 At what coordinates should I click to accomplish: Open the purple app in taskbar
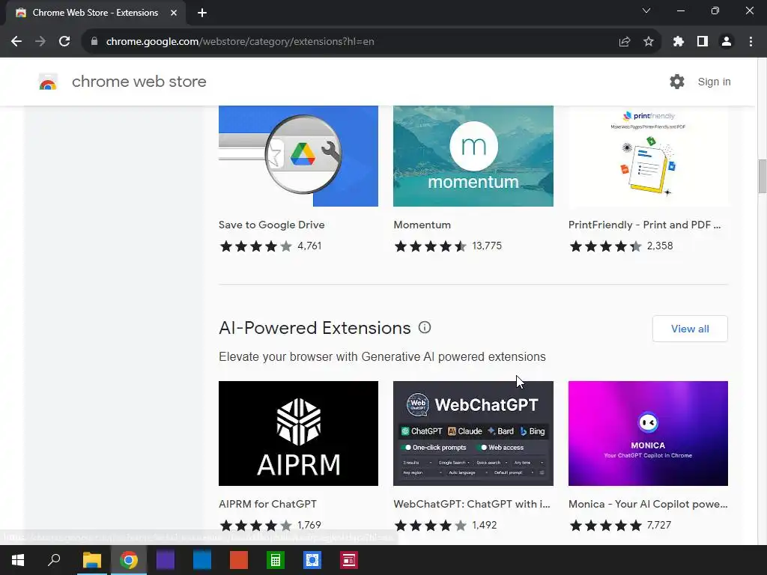point(166,560)
